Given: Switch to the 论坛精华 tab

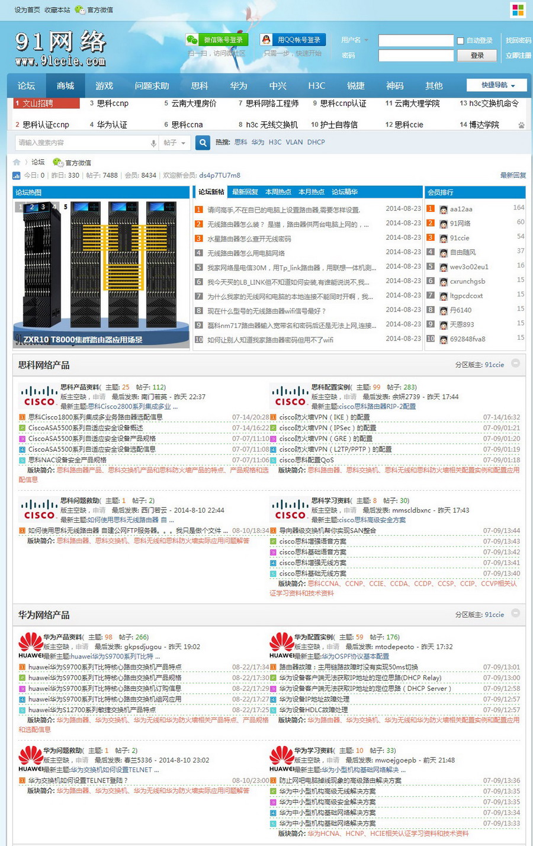Looking at the screenshot, I should click(x=345, y=192).
